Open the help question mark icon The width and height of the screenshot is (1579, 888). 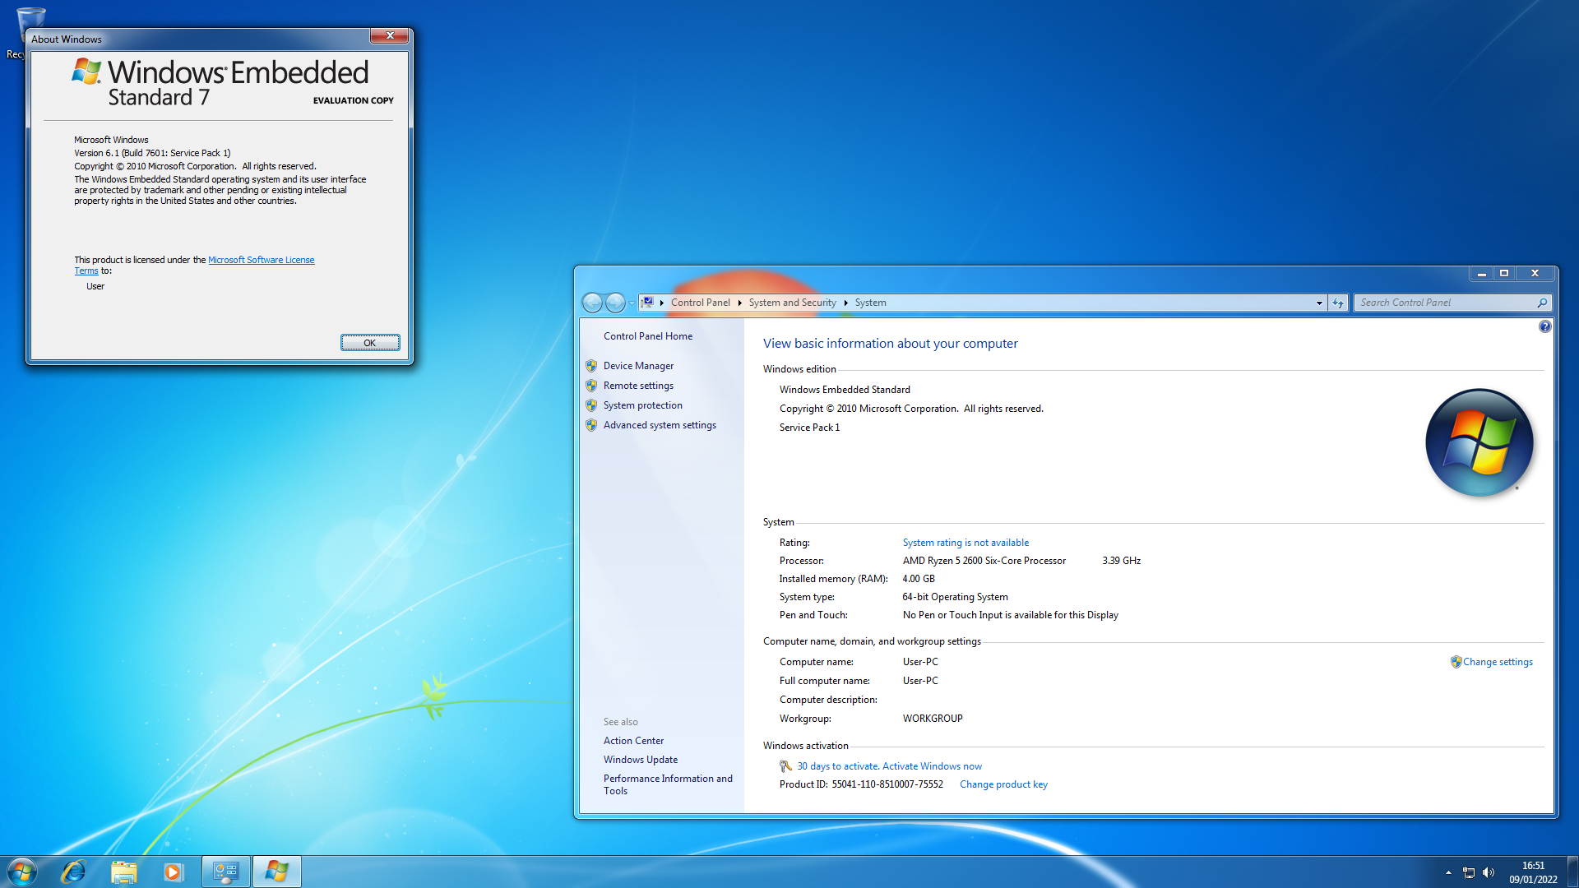pos(1544,326)
